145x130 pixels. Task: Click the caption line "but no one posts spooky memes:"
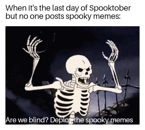click(63, 16)
